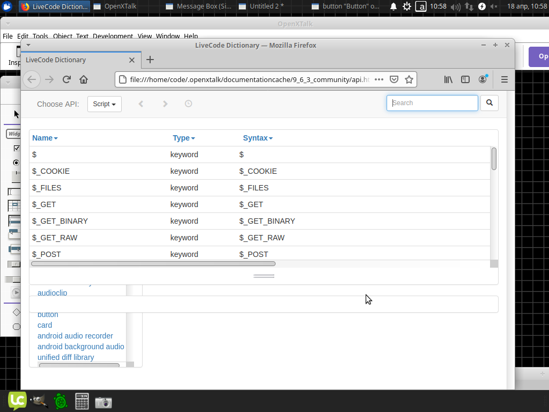Viewport: 549px width, 412px height.
Task: Open the Window menu in OpenXTalk
Action: click(168, 36)
